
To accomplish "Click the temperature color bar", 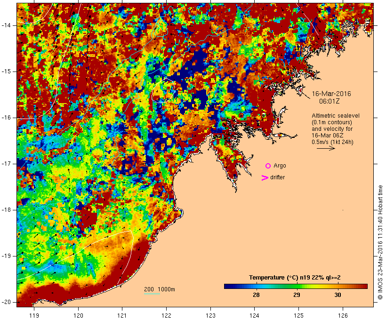I will 296,286.
